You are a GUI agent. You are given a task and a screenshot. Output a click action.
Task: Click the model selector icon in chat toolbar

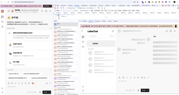tap(9, 83)
